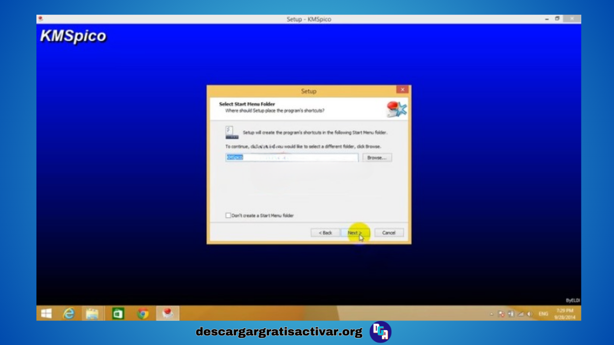Click the Start Menu folder name field
Viewport: 614px width, 345px height.
pyautogui.click(x=292, y=158)
